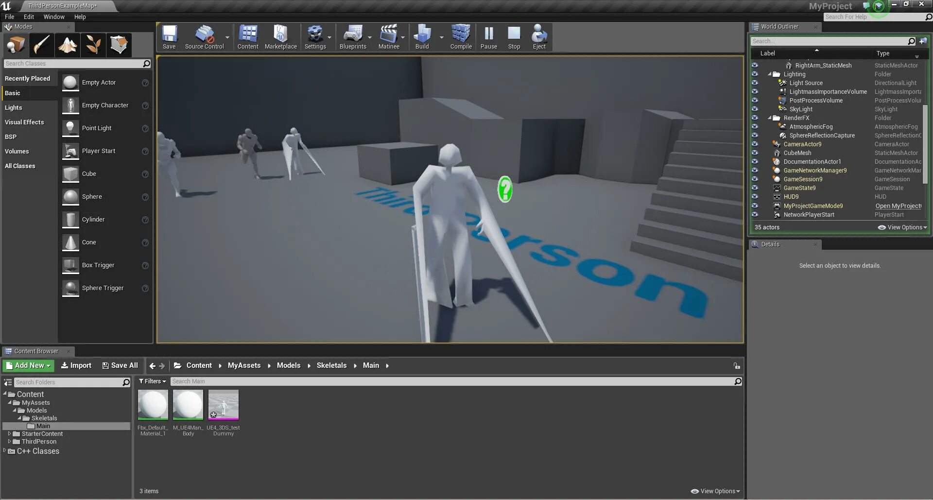
Task: Select the Lights category tab
Action: (30, 108)
